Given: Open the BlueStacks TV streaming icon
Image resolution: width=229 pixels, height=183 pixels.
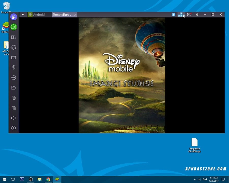Looking at the screenshot, I should (13, 17).
